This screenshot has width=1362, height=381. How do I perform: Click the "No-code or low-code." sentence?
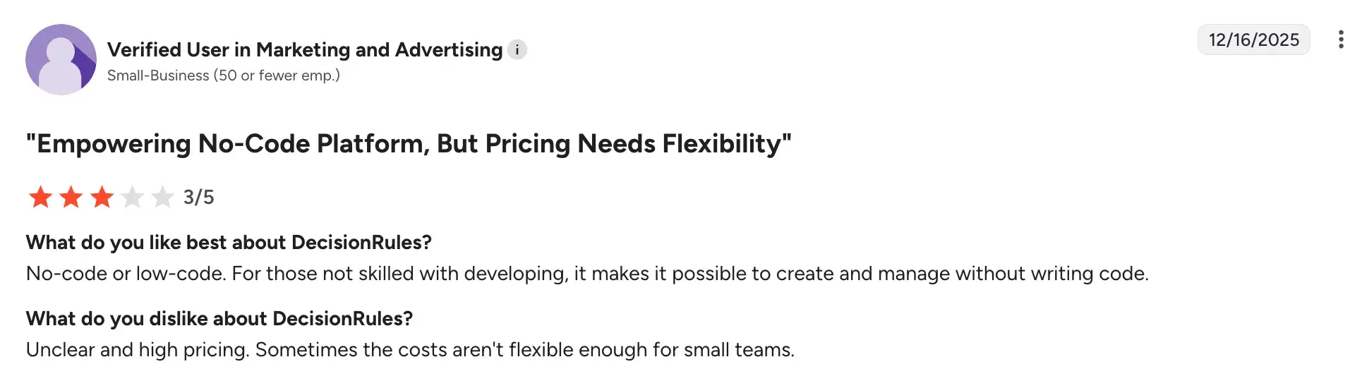click(x=125, y=274)
